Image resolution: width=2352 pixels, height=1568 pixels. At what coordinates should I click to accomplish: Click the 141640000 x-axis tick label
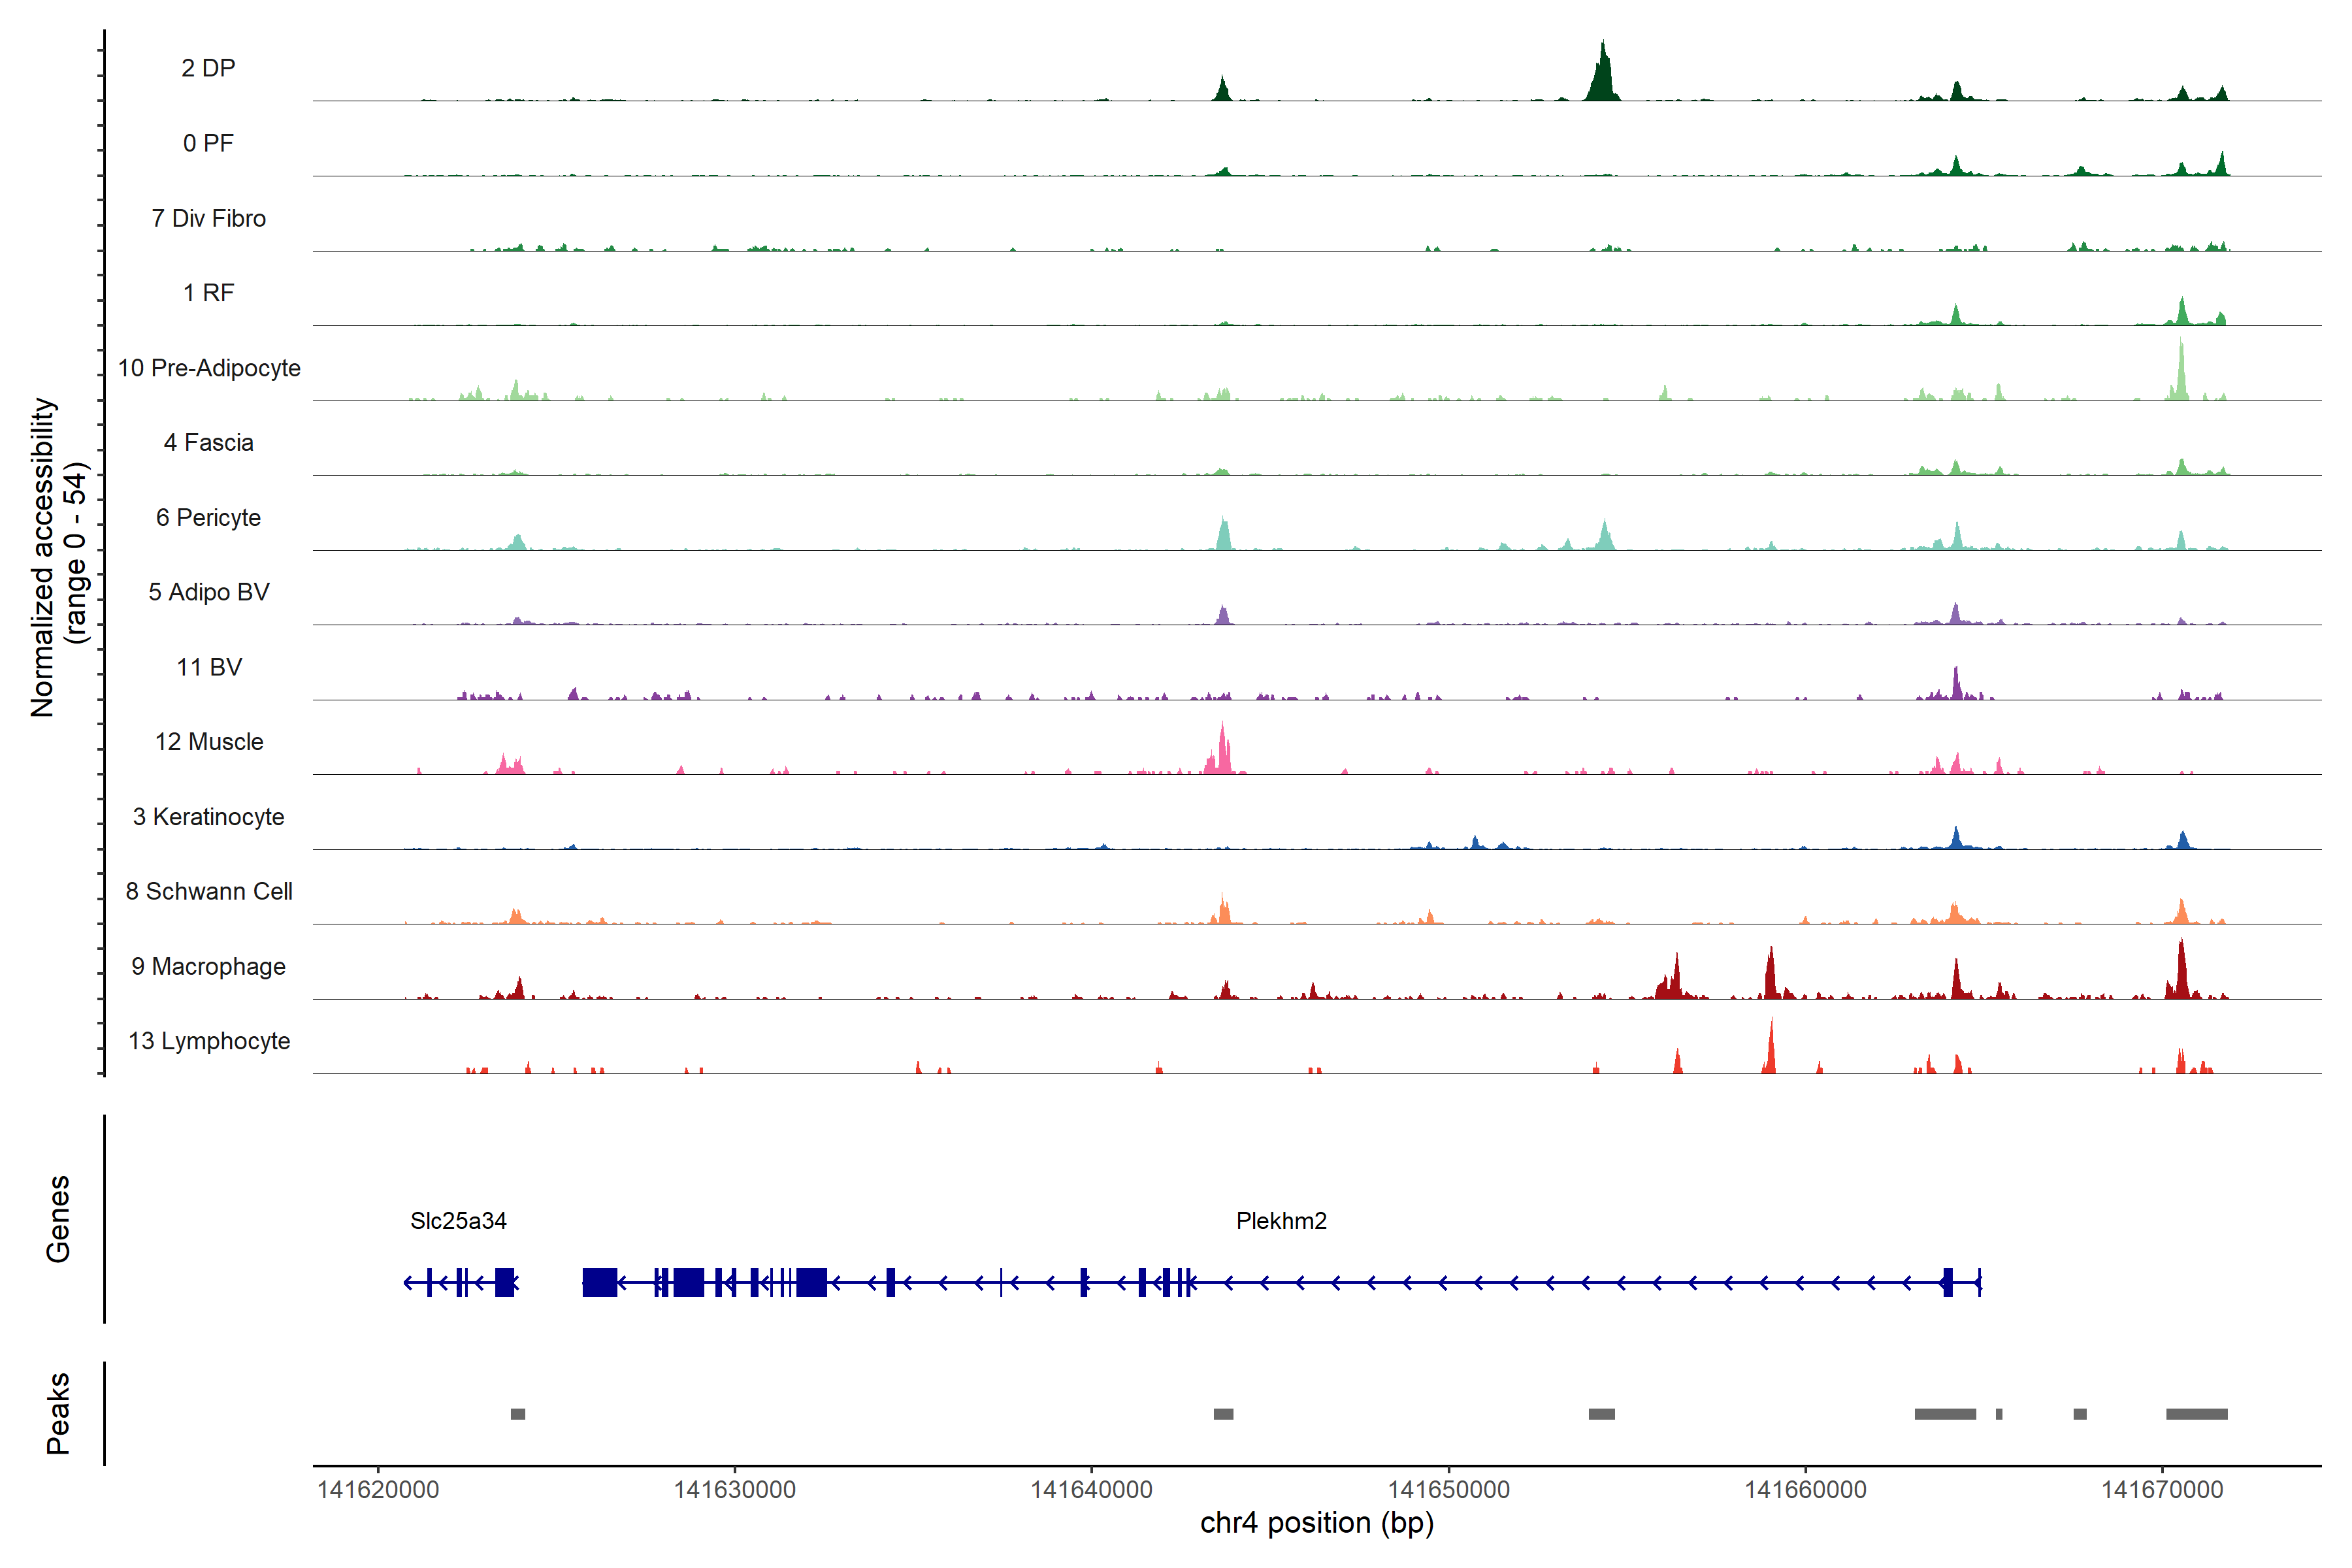1091,1490
